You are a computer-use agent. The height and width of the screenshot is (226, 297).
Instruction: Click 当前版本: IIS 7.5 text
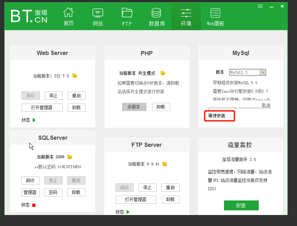[51, 76]
